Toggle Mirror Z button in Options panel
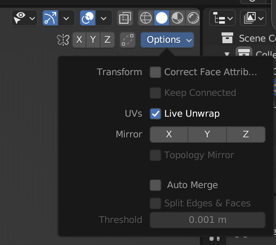Image resolution: width=276 pixels, height=245 pixels. click(246, 135)
